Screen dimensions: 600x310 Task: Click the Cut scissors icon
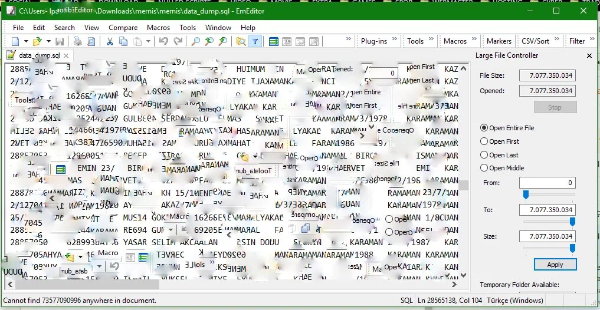click(x=110, y=41)
